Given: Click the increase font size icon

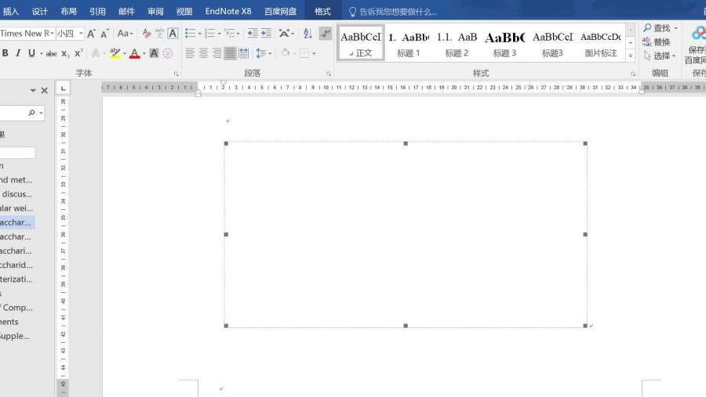Looking at the screenshot, I should pos(91,34).
